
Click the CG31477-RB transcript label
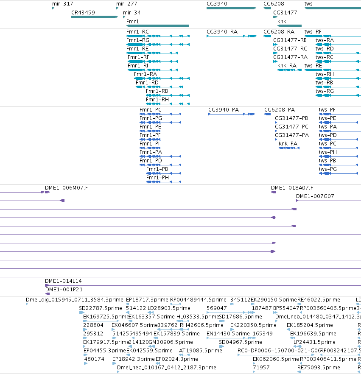[x=290, y=40]
